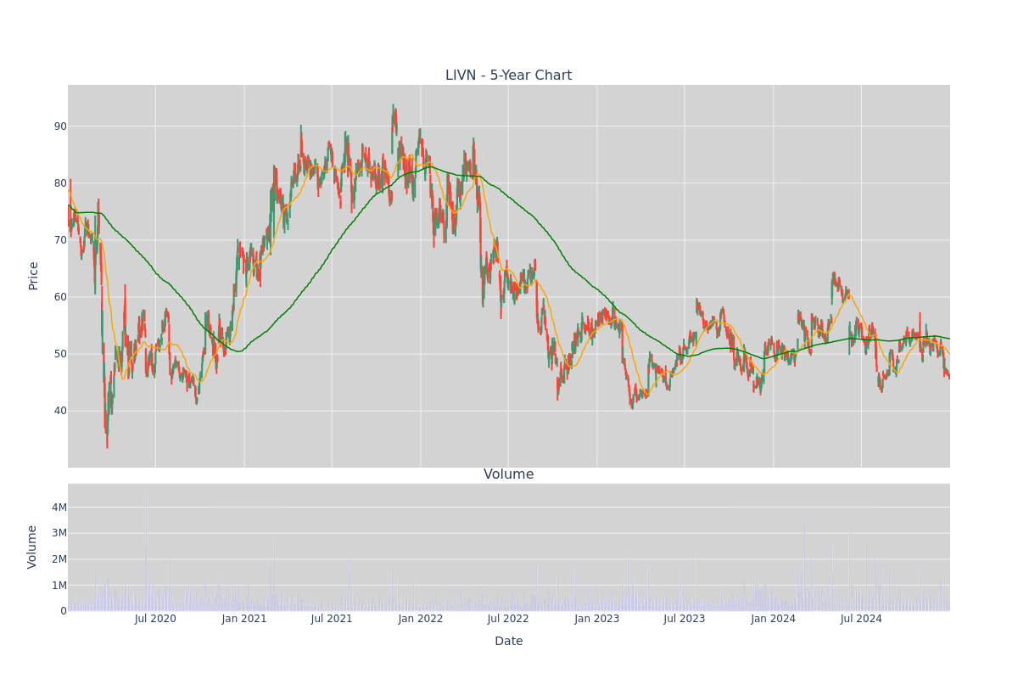Select the 40 price tick label
The image size is (1018, 679).
(x=60, y=411)
